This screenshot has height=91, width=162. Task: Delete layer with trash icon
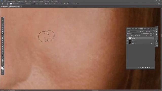click(152, 67)
